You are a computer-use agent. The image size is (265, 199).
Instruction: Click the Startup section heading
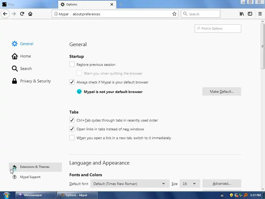click(77, 56)
